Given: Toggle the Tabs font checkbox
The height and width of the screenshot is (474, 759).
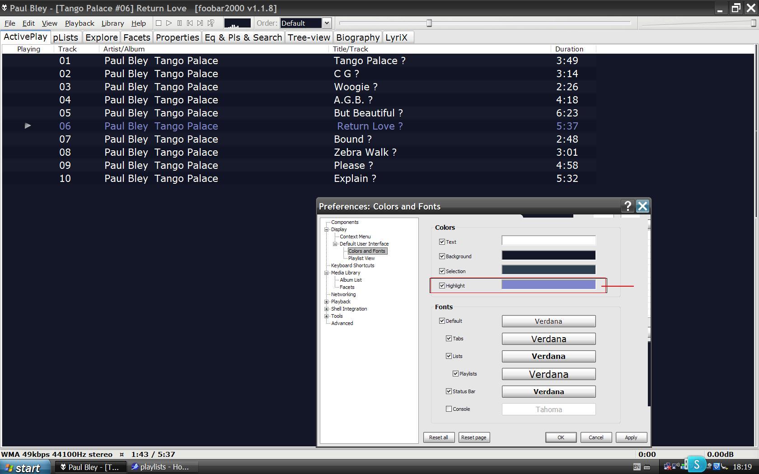Looking at the screenshot, I should (x=449, y=338).
